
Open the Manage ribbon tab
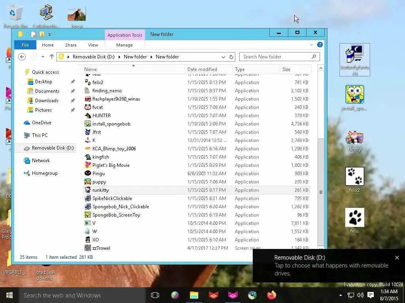point(125,45)
